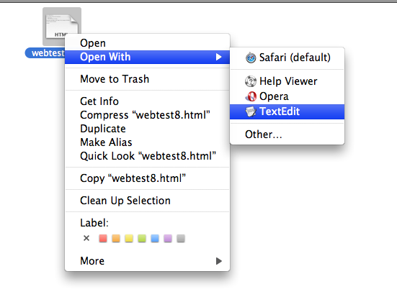Apply the gray label color
This screenshot has width=397, height=297.
[181, 238]
